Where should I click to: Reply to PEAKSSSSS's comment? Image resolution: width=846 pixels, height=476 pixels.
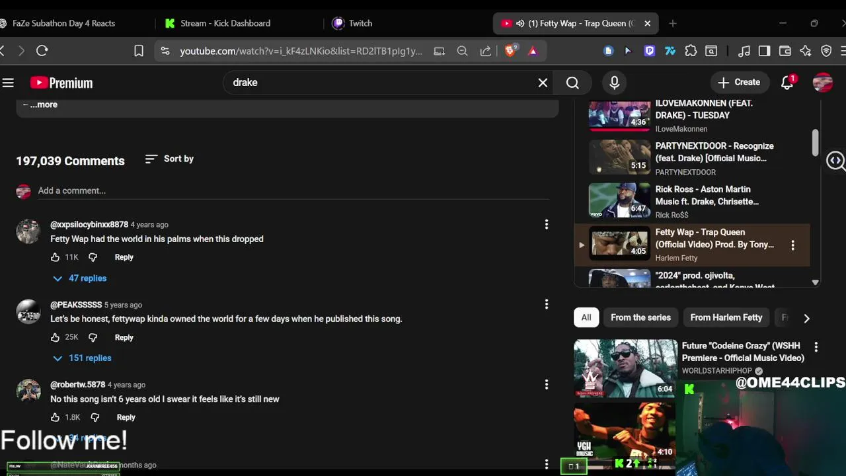[x=124, y=337]
